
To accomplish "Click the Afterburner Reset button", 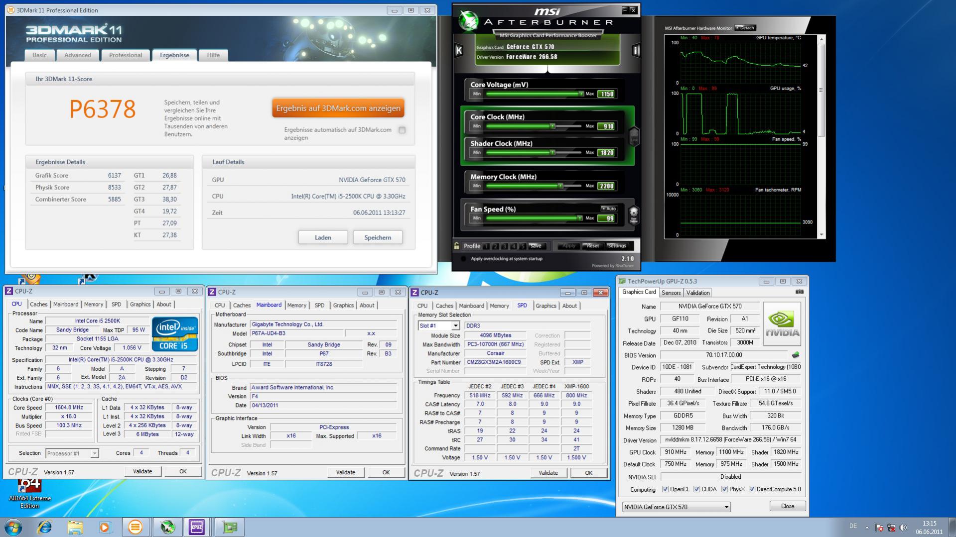I will (x=593, y=246).
